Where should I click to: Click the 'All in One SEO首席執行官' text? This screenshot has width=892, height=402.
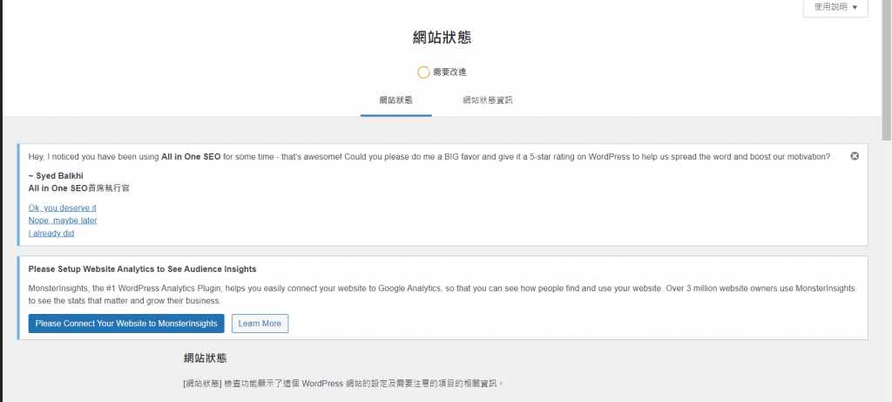(x=79, y=187)
